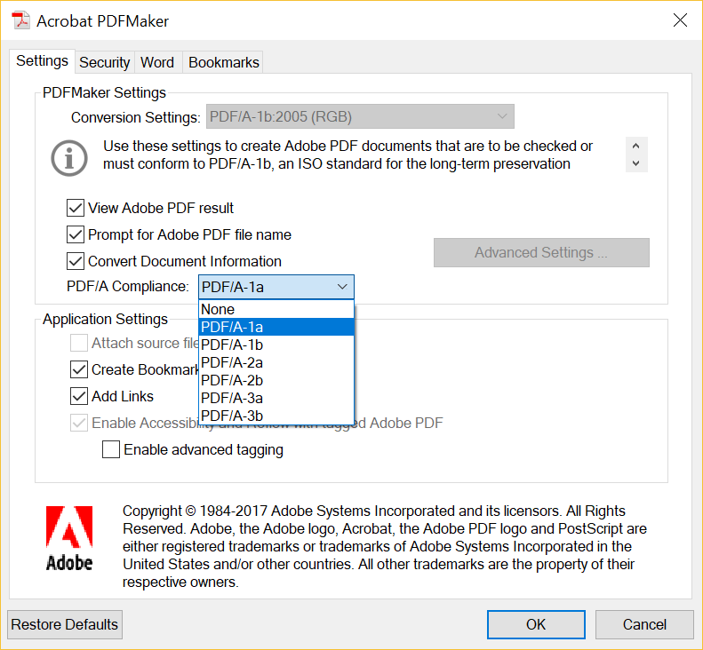Toggle Add Links checkbox
703x650 pixels.
(x=79, y=396)
